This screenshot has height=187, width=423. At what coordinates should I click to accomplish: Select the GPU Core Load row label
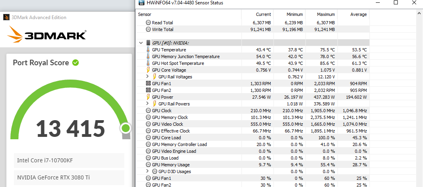tap(166, 138)
